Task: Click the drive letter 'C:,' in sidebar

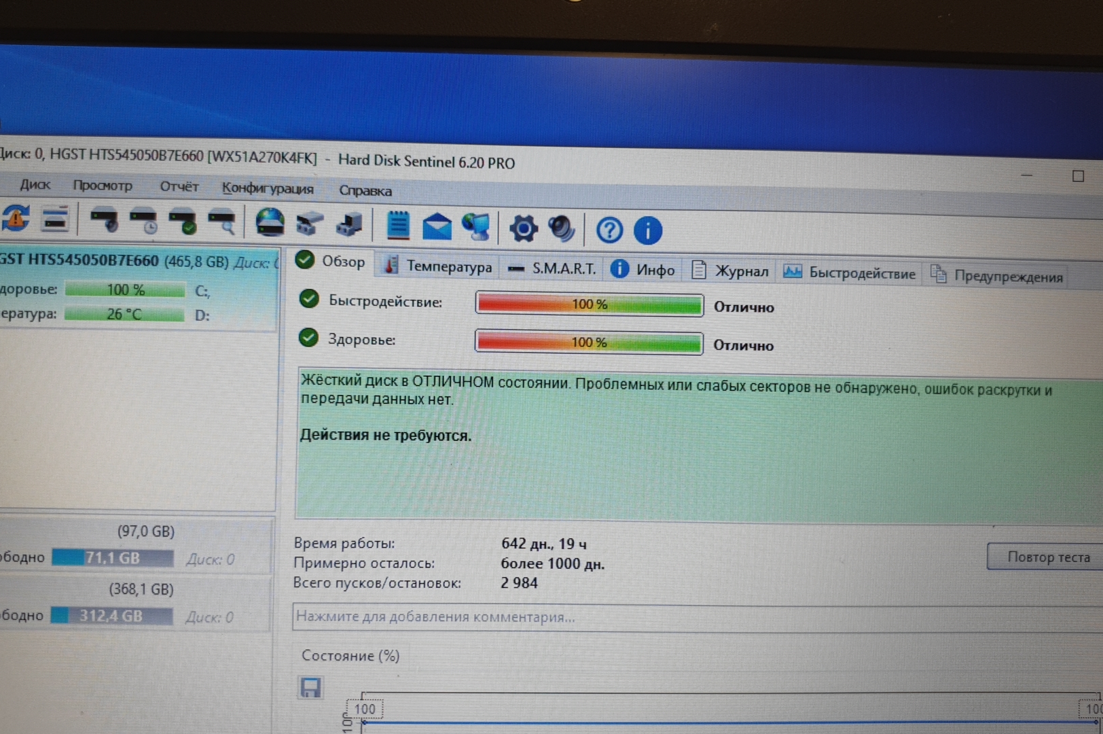Action: click(x=202, y=292)
